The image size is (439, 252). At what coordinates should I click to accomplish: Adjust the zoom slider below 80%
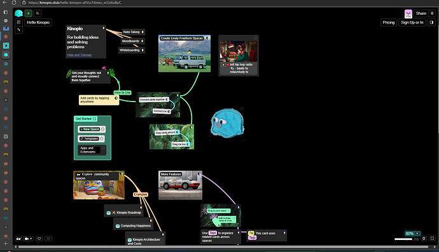pos(407,239)
